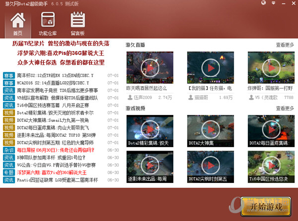Image resolution: width=298 pixels, height=221 pixels.
Task: Click the 开始游戏 start game button
Action: tap(266, 207)
